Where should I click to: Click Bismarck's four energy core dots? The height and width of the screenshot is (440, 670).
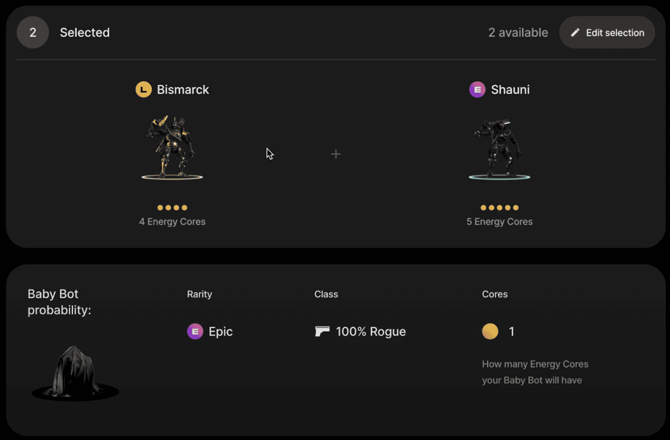pos(172,207)
